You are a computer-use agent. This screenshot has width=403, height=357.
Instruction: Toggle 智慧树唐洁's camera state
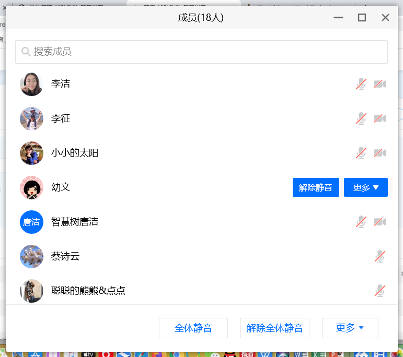380,222
